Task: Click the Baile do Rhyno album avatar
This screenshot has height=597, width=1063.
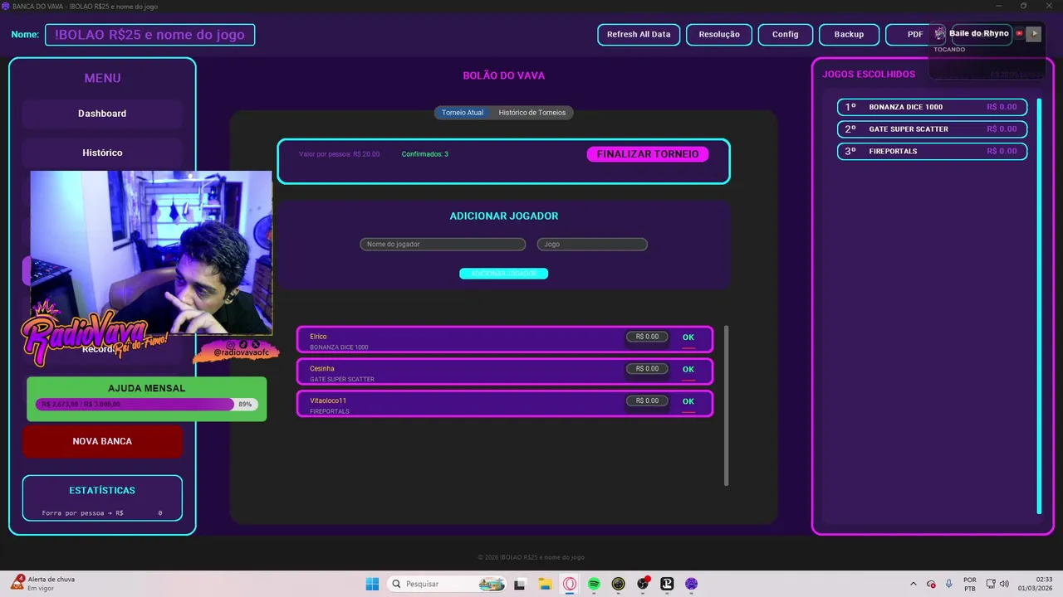Action: 939,33
